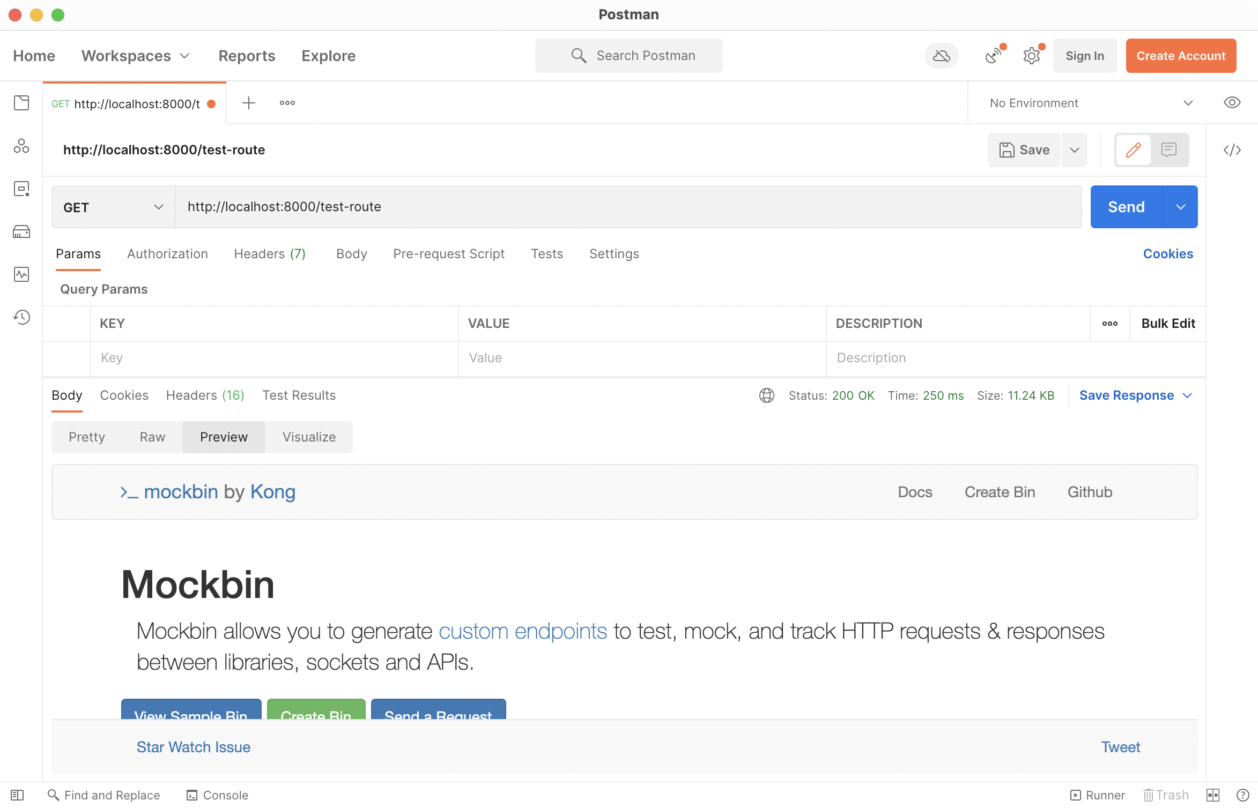Click the request URL input field
This screenshot has width=1258, height=808.
pyautogui.click(x=627, y=207)
